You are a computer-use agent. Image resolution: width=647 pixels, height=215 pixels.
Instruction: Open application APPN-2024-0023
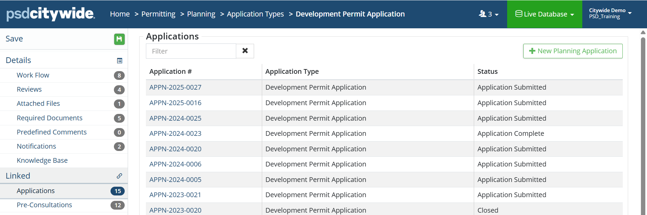pos(175,133)
